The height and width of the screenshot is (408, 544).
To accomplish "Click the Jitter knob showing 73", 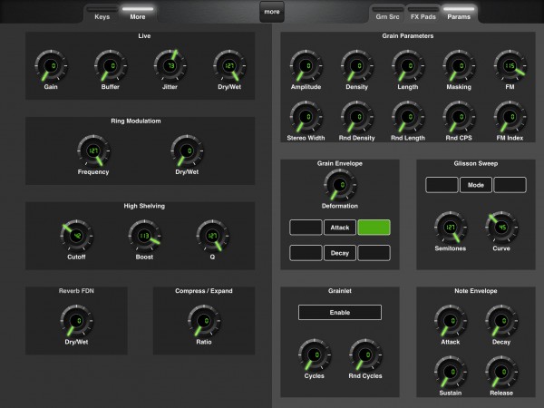I will tap(170, 66).
